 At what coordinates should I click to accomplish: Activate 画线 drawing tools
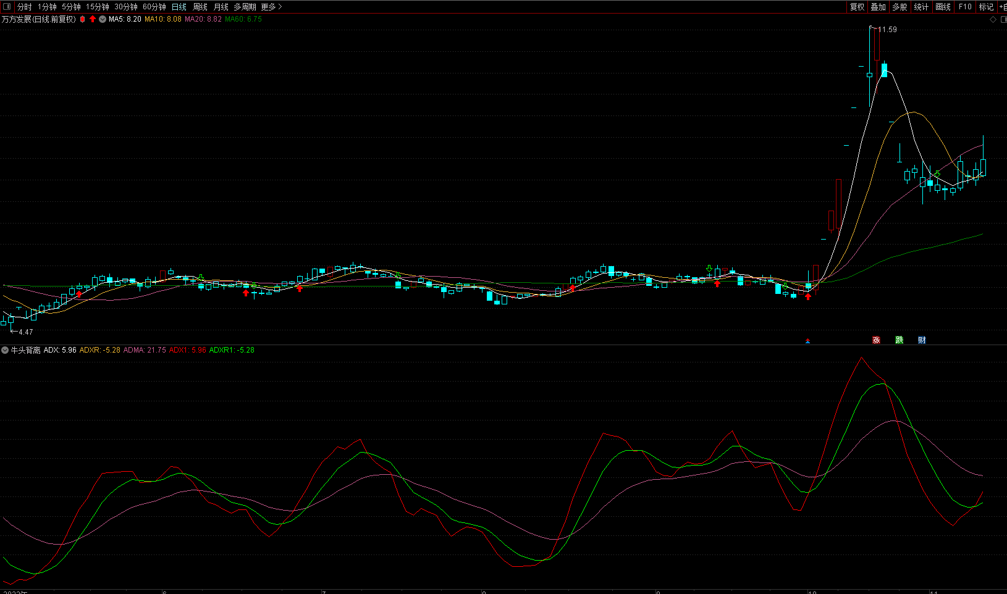pos(943,7)
